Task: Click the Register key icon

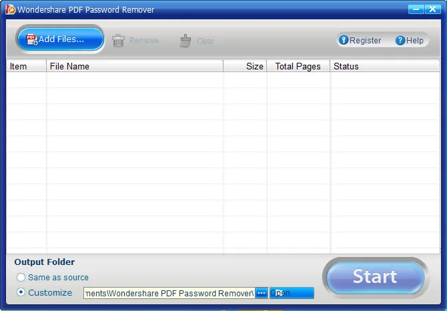Action: [x=344, y=40]
